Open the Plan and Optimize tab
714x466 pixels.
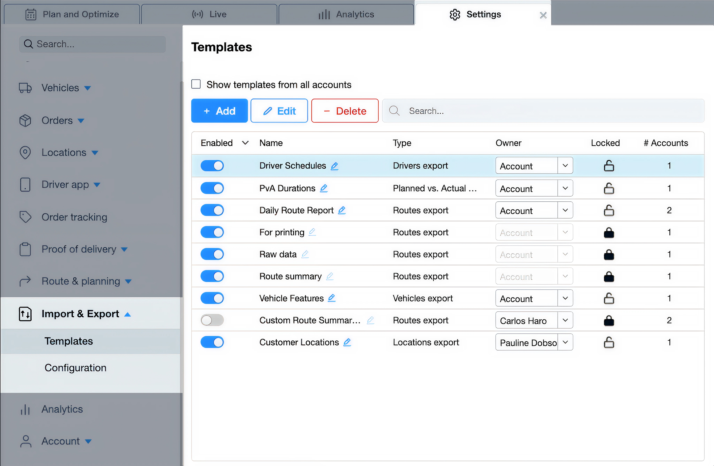[x=72, y=14]
